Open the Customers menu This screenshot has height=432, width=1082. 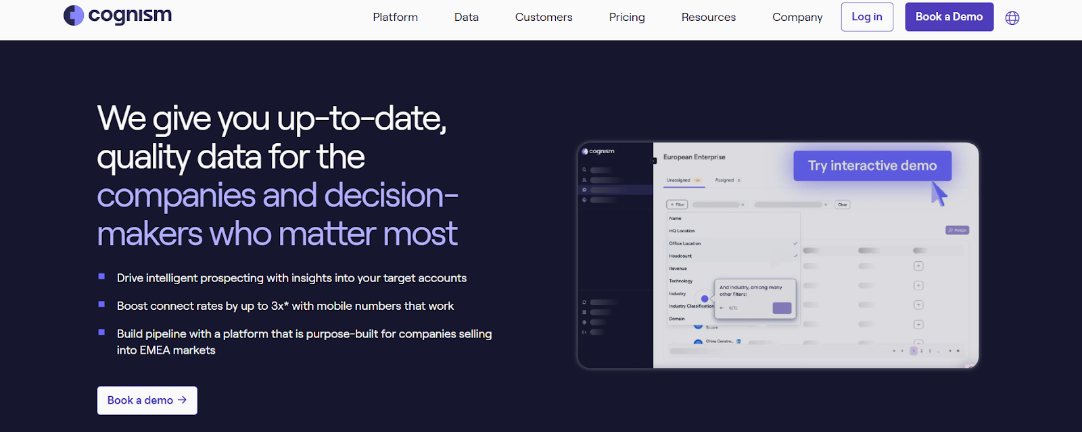544,17
